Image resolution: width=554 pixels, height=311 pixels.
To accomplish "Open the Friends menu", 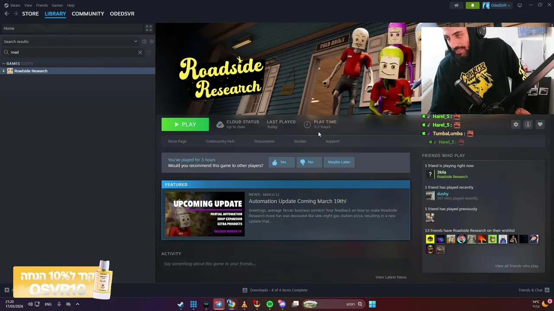I will [x=42, y=5].
